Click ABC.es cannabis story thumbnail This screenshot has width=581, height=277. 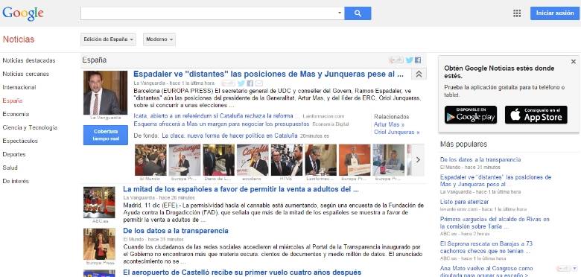pos(99,203)
